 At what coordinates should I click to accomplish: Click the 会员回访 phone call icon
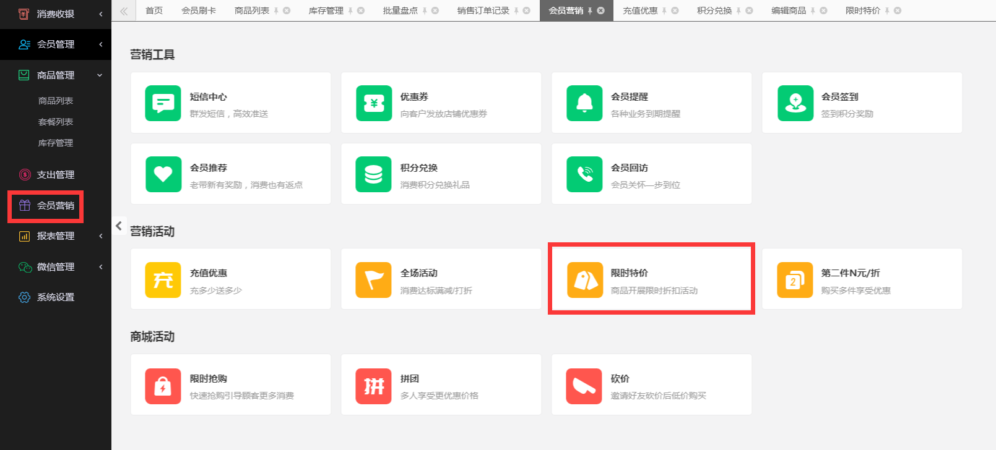pyautogui.click(x=584, y=174)
